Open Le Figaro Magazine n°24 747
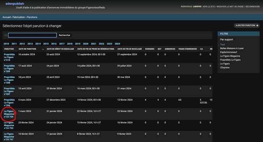This screenshot has width=263, height=142. [9, 137]
